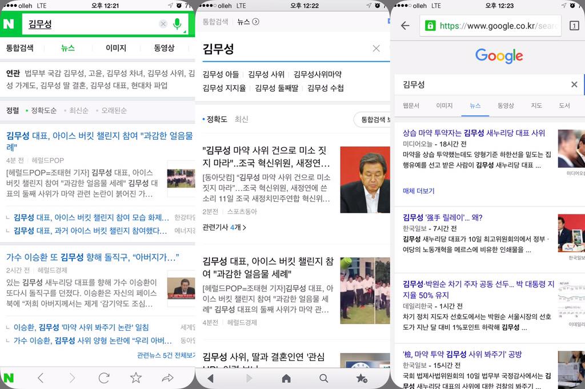Screen dimensions: 585x389
Task: Select 통합검색 tab in Naver
Action: (x=20, y=48)
